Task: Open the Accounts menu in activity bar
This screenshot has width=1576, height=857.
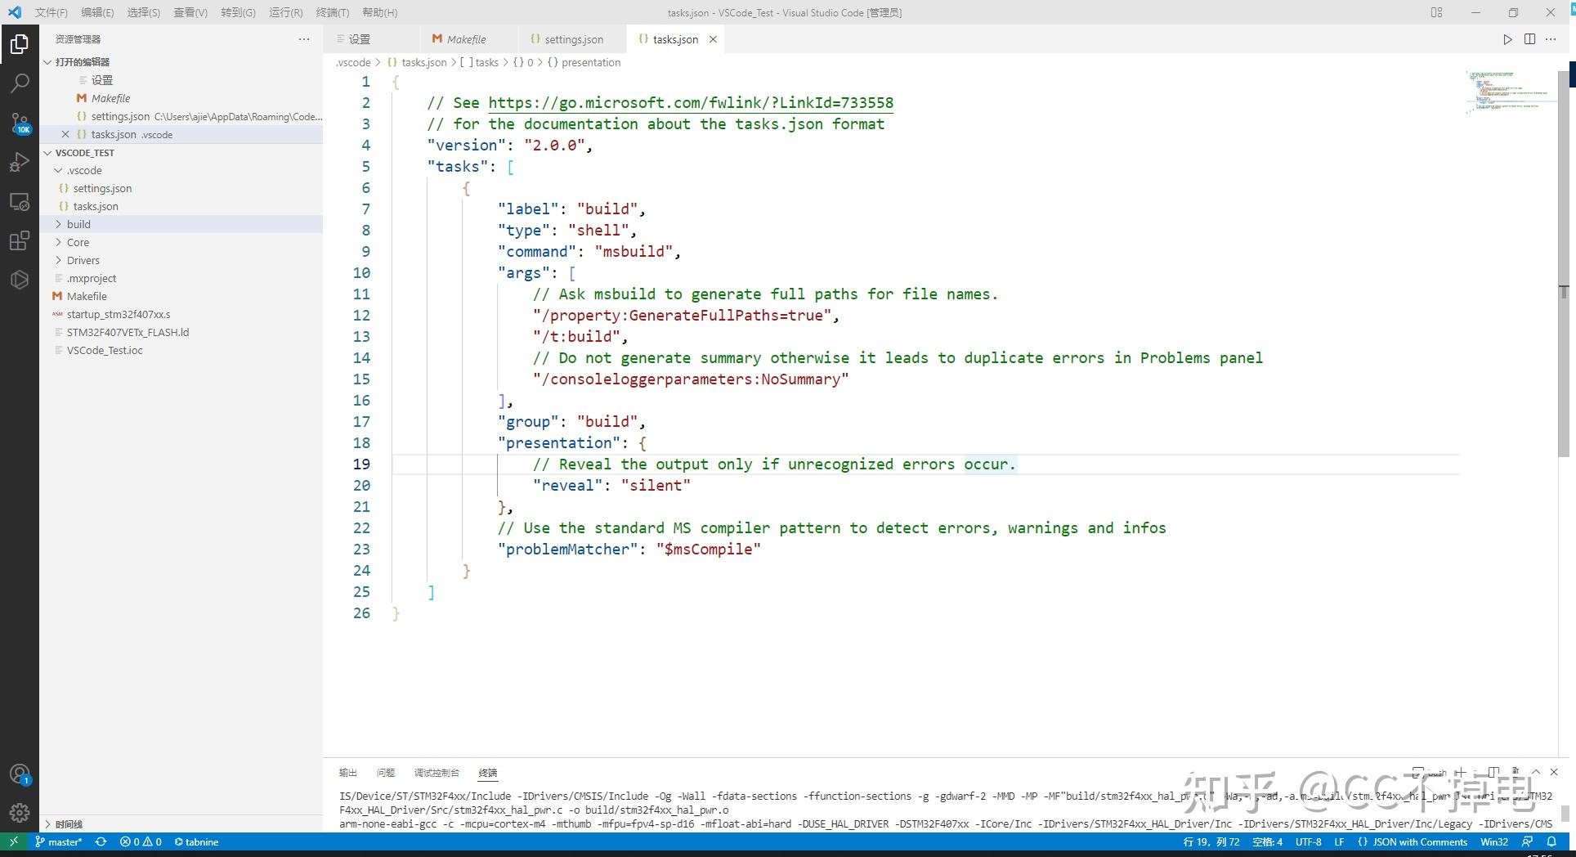Action: point(20,774)
